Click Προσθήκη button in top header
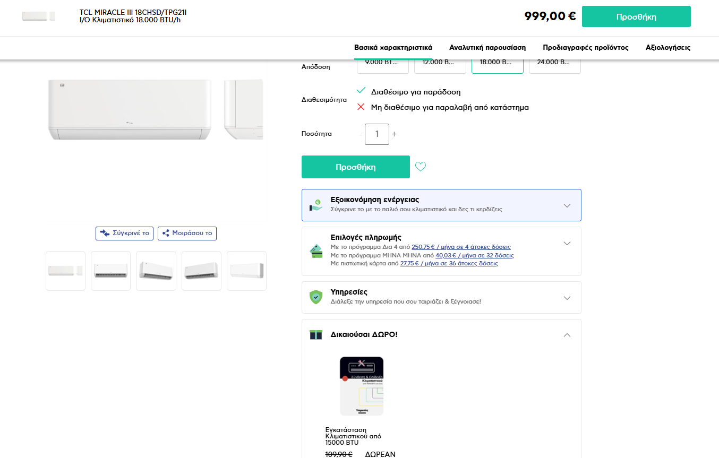Viewport: 719px width, 458px height. [636, 16]
